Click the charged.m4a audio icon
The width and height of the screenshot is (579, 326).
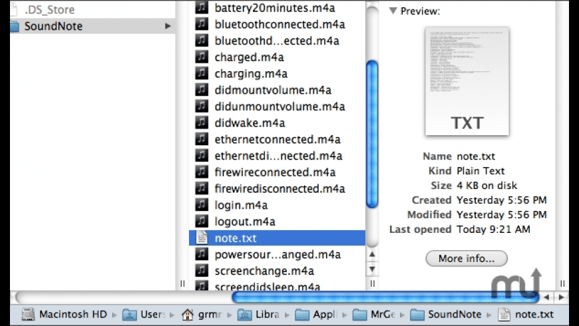(x=202, y=57)
